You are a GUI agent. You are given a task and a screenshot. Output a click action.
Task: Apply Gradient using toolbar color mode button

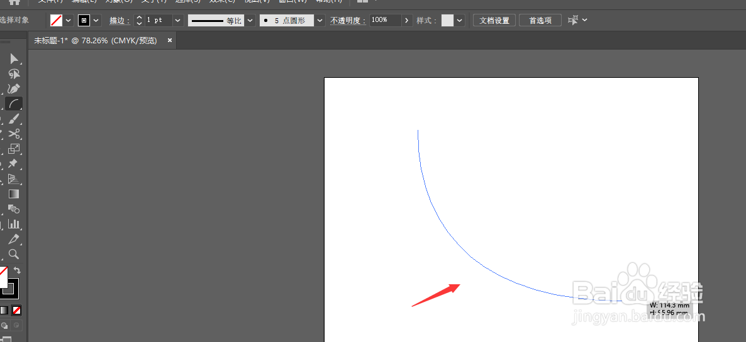[4, 310]
